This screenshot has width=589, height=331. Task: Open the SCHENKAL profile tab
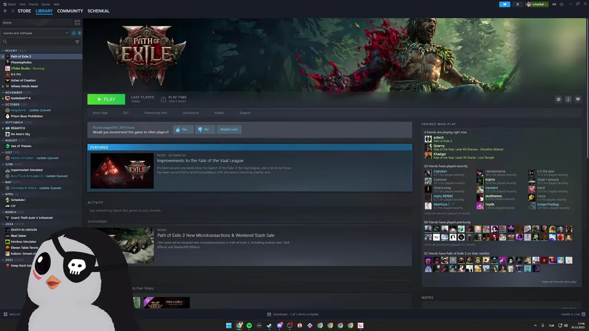[x=98, y=11]
